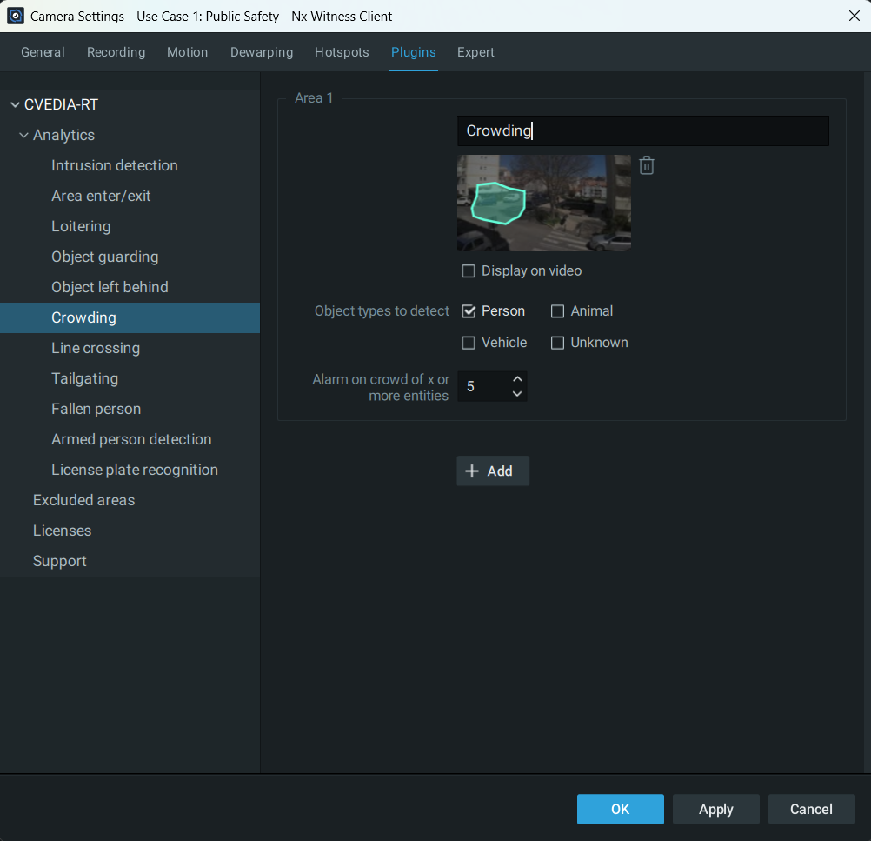Increase crowd entity count with up arrow
Viewport: 871px width, 841px height.
pos(517,379)
